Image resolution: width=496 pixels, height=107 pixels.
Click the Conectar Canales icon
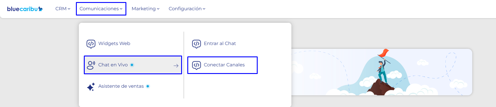(x=196, y=65)
